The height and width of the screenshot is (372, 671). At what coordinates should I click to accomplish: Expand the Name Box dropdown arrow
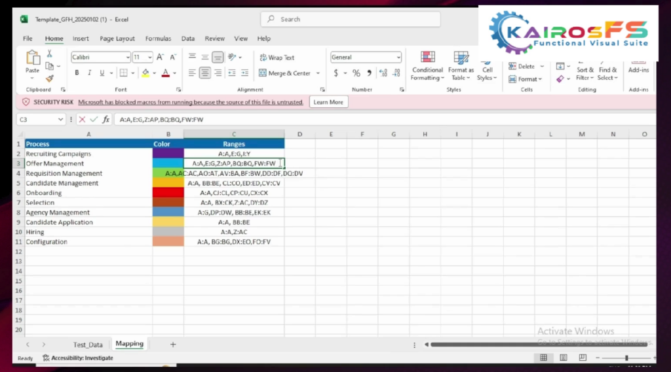(x=61, y=120)
